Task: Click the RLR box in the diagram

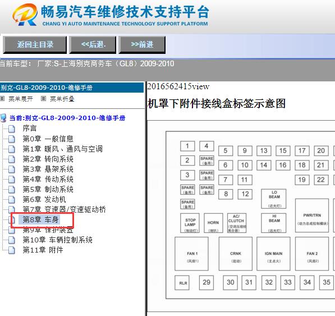Action: (x=182, y=283)
